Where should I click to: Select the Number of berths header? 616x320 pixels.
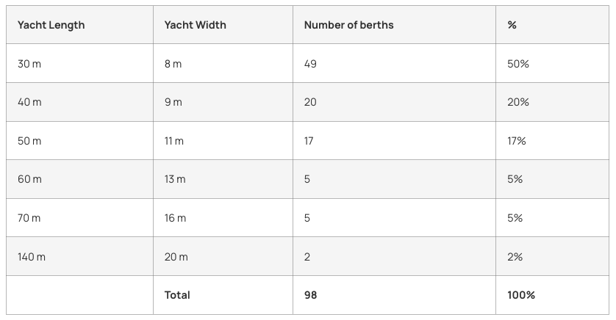[348, 25]
